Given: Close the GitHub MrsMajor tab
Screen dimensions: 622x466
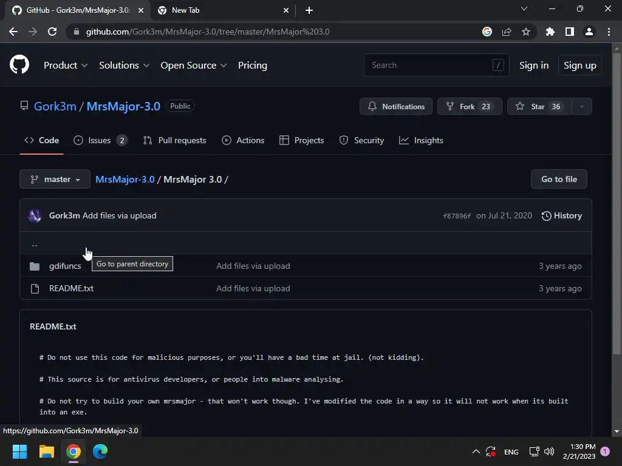Looking at the screenshot, I should click(141, 10).
